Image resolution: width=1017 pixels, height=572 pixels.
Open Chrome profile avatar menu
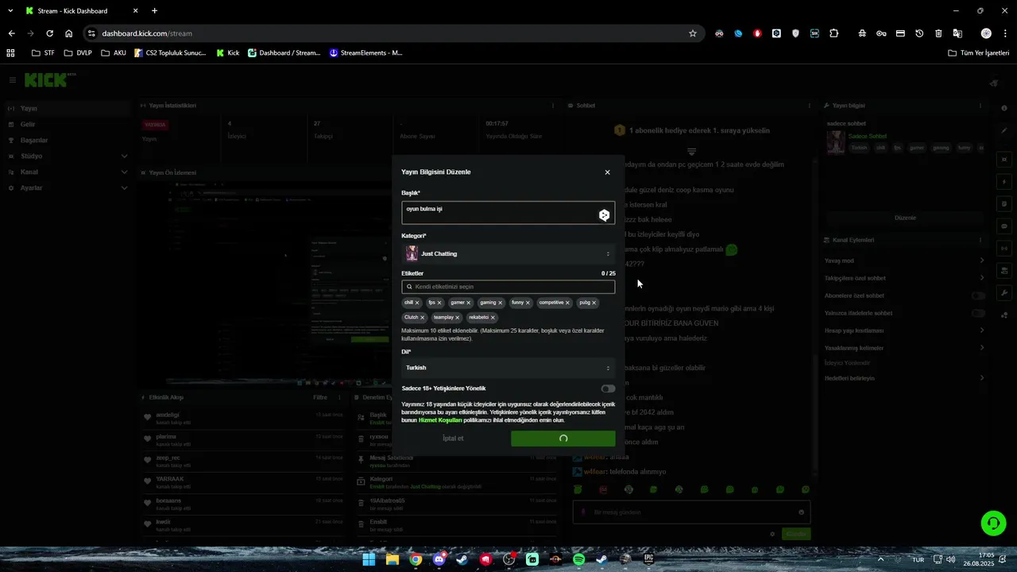tap(986, 33)
